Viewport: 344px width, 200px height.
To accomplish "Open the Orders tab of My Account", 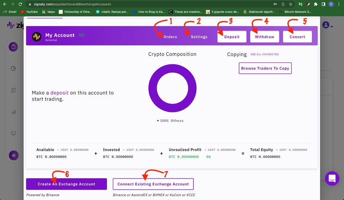I will [x=170, y=37].
